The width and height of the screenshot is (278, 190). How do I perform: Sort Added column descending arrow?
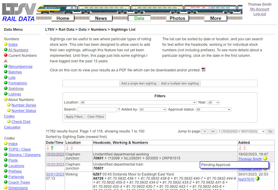pos(240,148)
